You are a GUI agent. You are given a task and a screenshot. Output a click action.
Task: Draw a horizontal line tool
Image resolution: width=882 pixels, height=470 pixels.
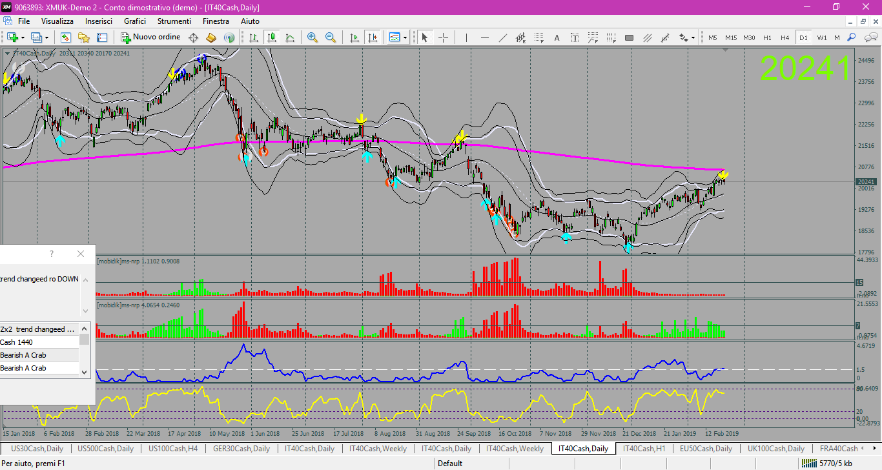(x=484, y=37)
